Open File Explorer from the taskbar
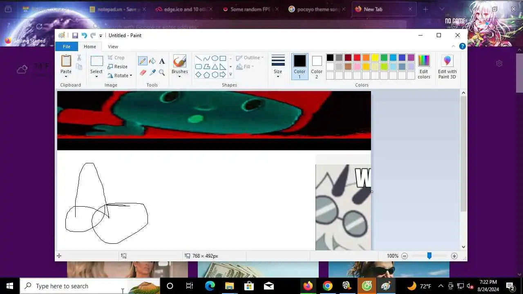 229,286
